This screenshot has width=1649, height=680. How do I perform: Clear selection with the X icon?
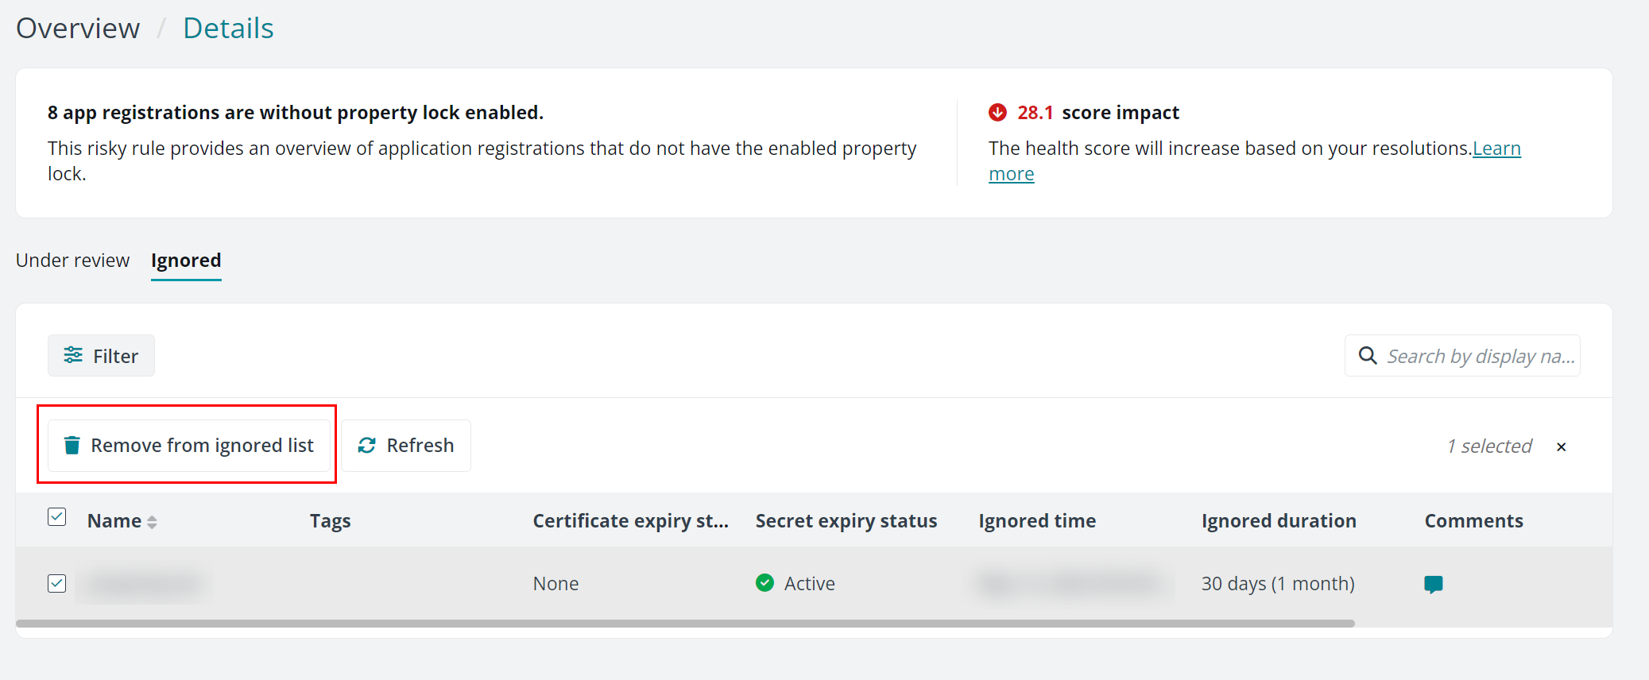(x=1562, y=446)
